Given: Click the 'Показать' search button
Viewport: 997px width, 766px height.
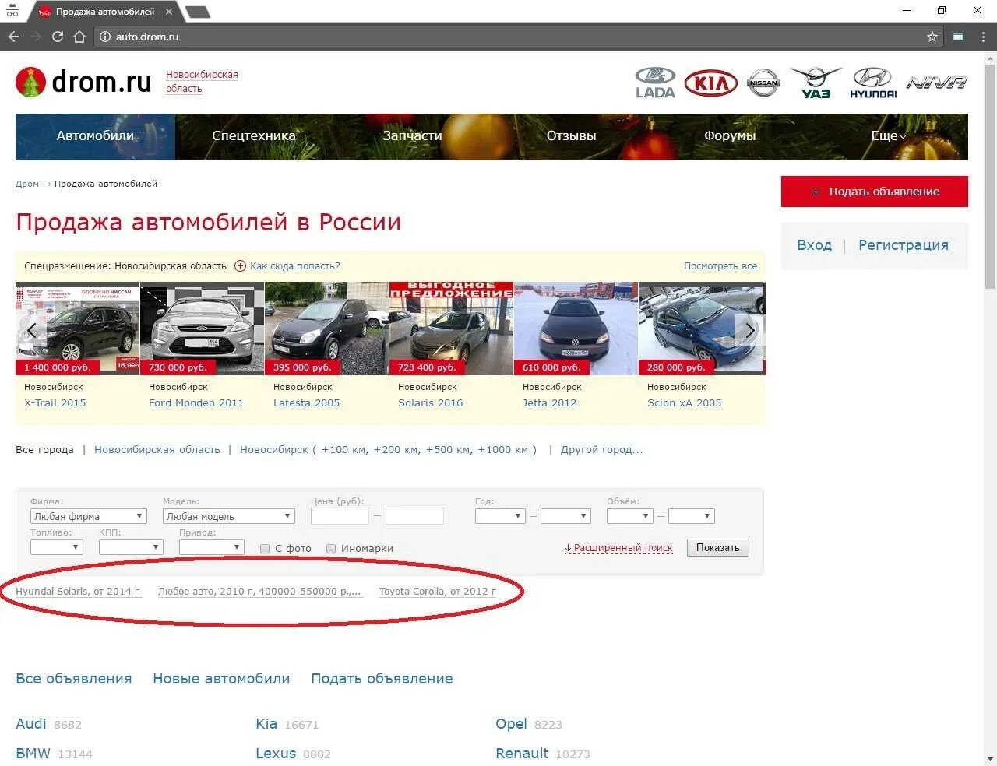Looking at the screenshot, I should tap(717, 548).
